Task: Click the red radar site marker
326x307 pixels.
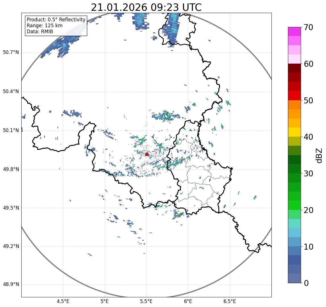Action: click(x=147, y=154)
